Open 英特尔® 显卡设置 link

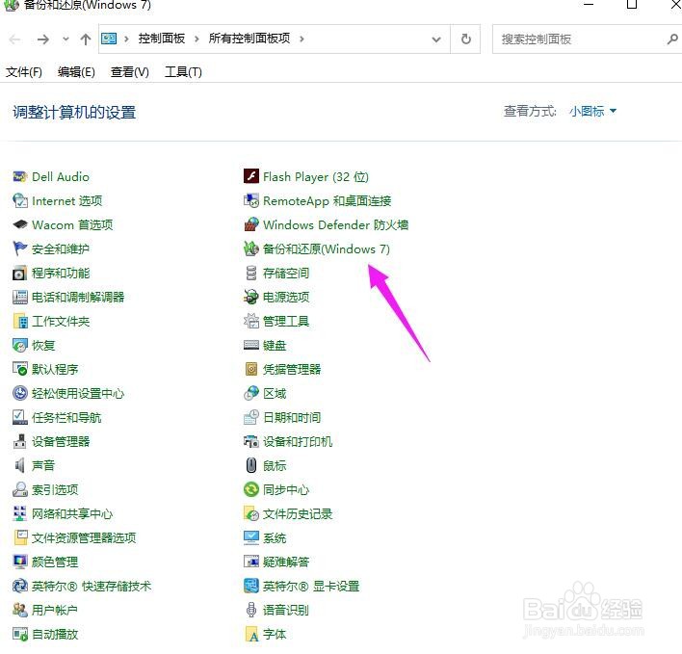(311, 587)
